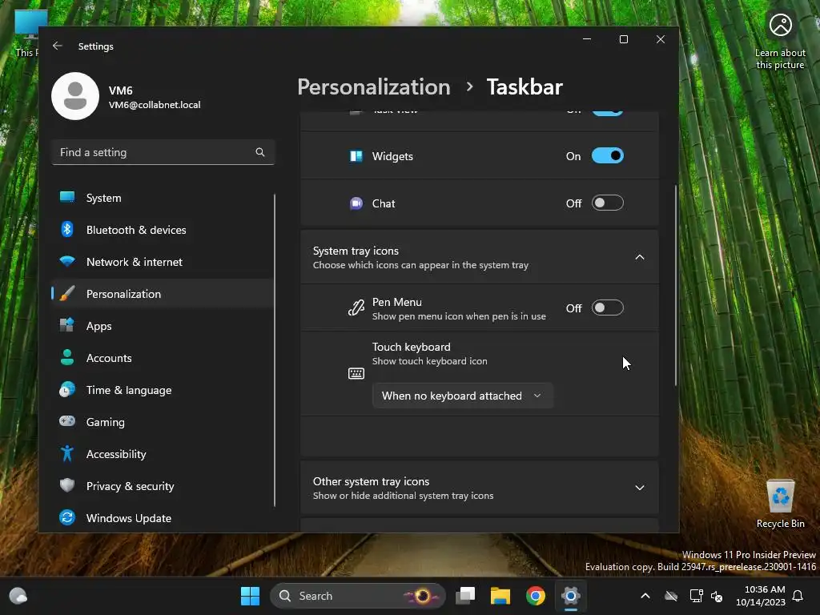The width and height of the screenshot is (820, 615).
Task: Click the taskbar Search box
Action: [357, 596]
